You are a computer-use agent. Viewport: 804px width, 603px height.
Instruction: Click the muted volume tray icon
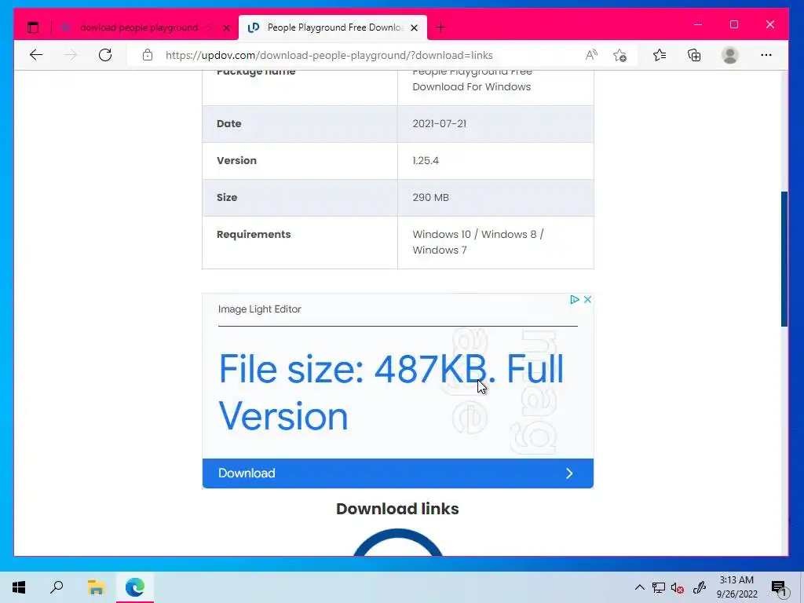(678, 587)
